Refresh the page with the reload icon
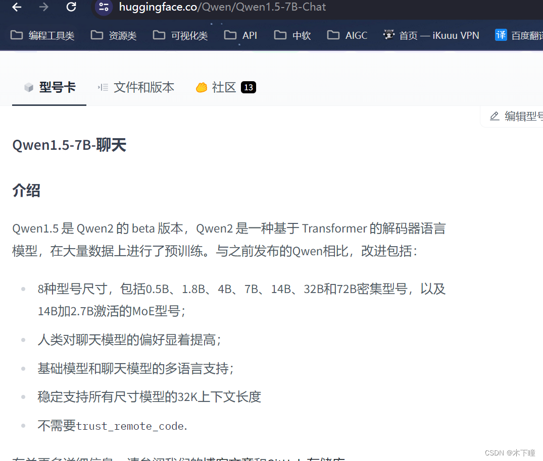This screenshot has height=461, width=543. 71,8
